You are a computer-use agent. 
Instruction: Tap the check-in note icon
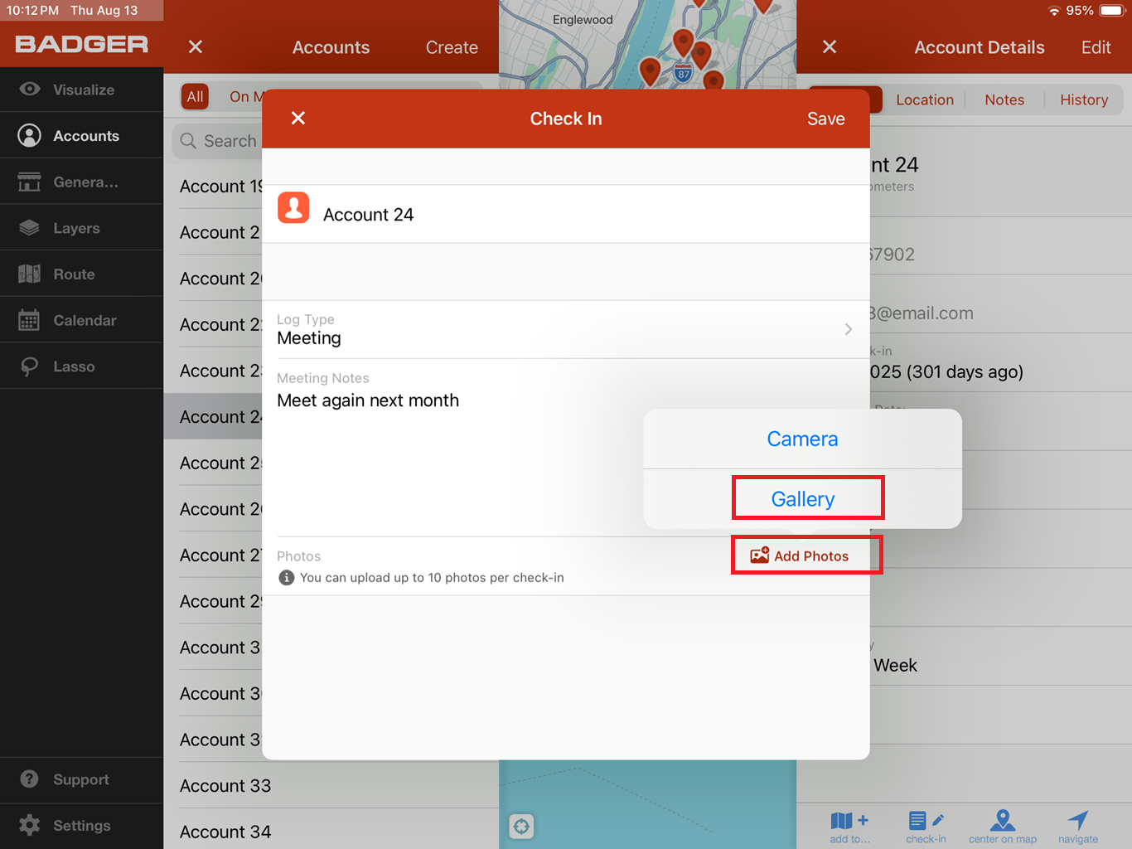coord(926,821)
